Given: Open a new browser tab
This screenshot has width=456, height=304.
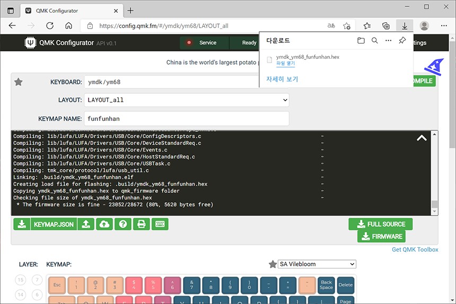Looking at the screenshot, I should pyautogui.click(x=130, y=11).
